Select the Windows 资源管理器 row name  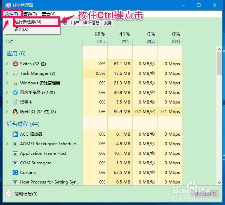click(x=40, y=83)
